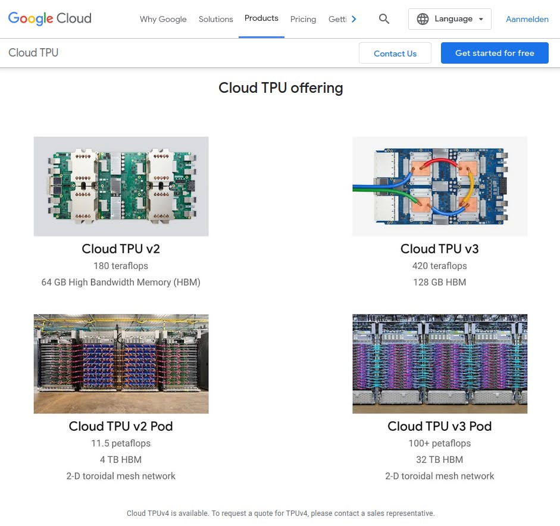This screenshot has width=560, height=526.
Task: Select the Products tab
Action: [x=261, y=18]
